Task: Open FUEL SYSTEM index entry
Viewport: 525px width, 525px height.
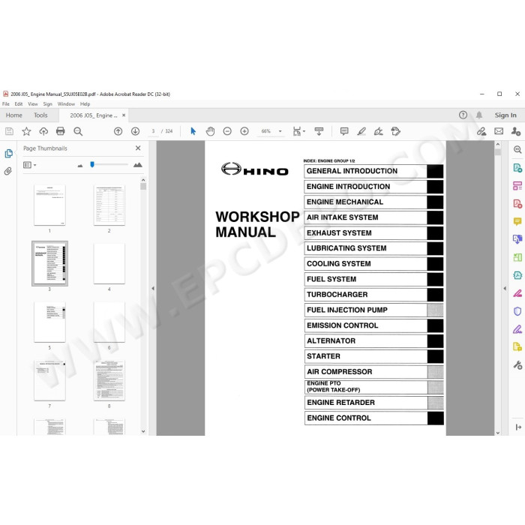Action: click(x=373, y=279)
